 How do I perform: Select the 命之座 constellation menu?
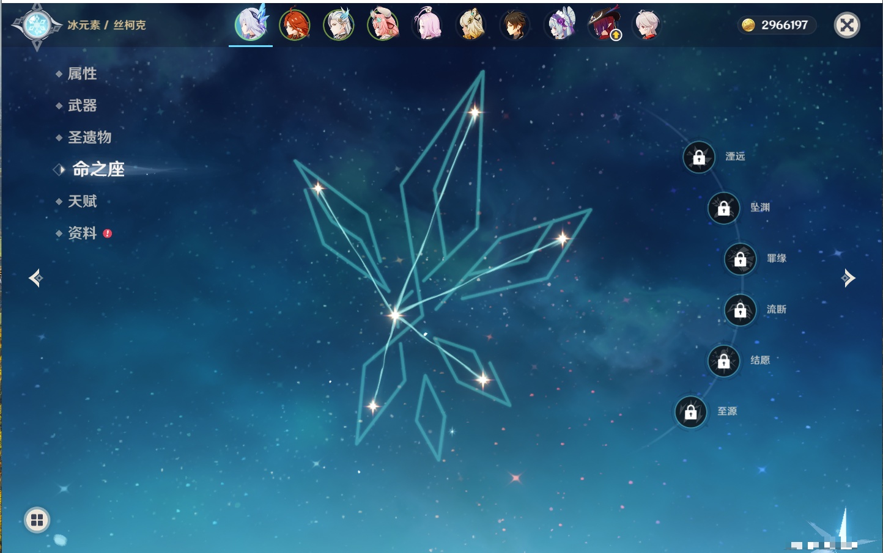[x=98, y=169]
